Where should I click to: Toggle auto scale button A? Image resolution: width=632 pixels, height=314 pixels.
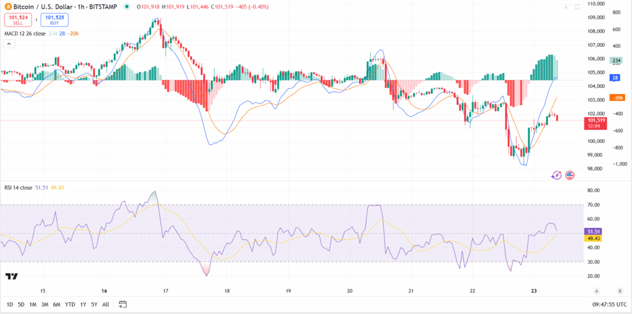(597, 291)
